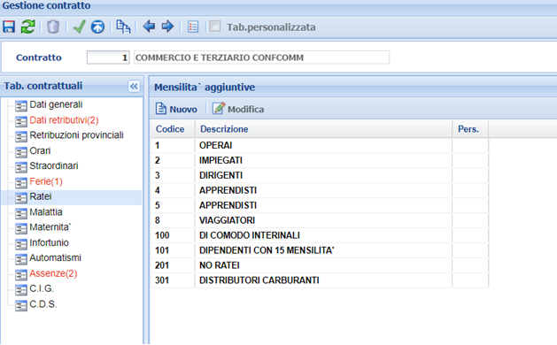557x345 pixels.
Task: Click code 100 cell
Action: coord(173,235)
